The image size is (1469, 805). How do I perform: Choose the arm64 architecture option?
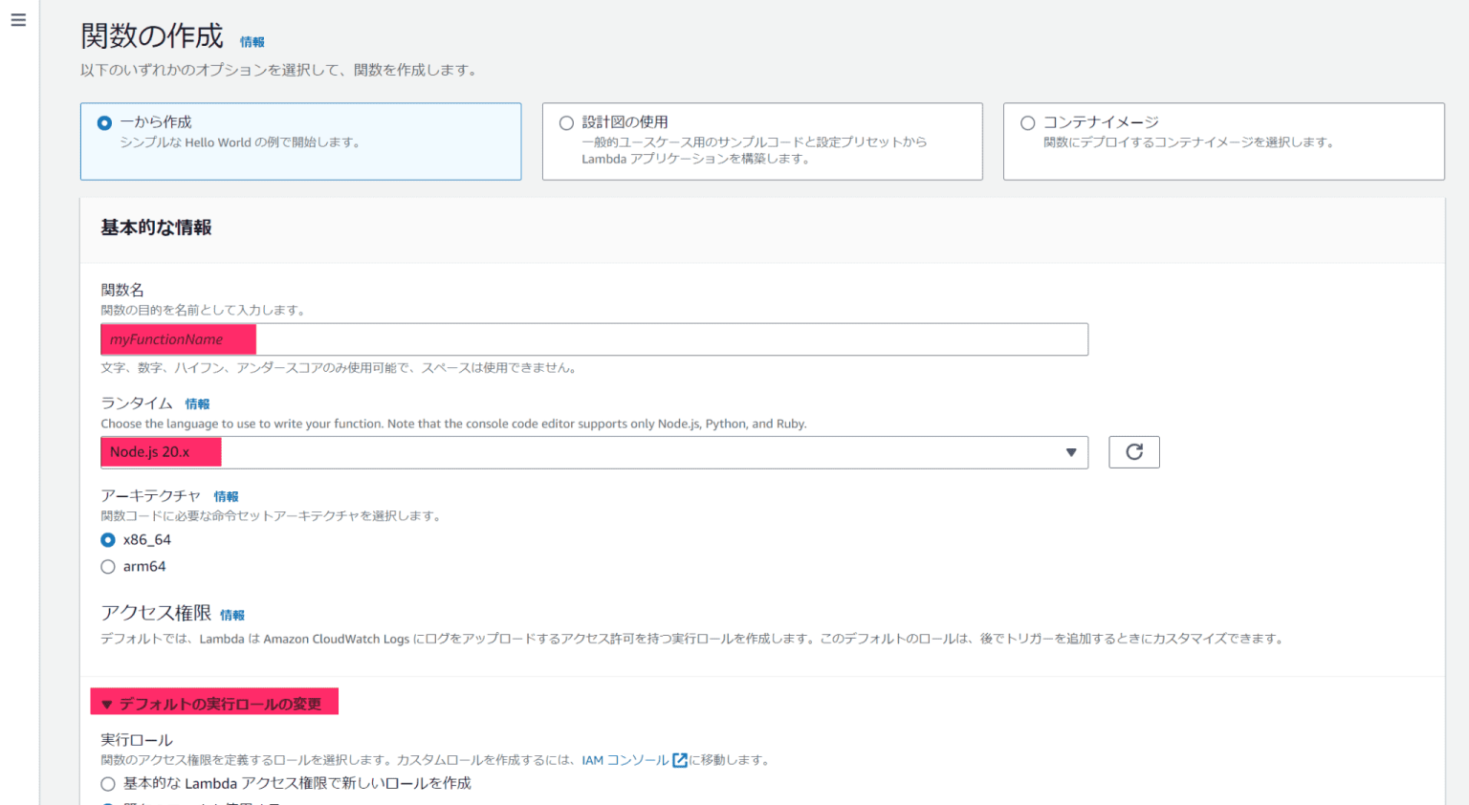click(x=108, y=566)
